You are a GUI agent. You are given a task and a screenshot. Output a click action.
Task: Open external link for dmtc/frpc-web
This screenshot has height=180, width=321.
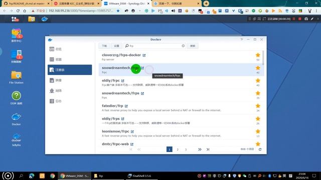point(132,144)
